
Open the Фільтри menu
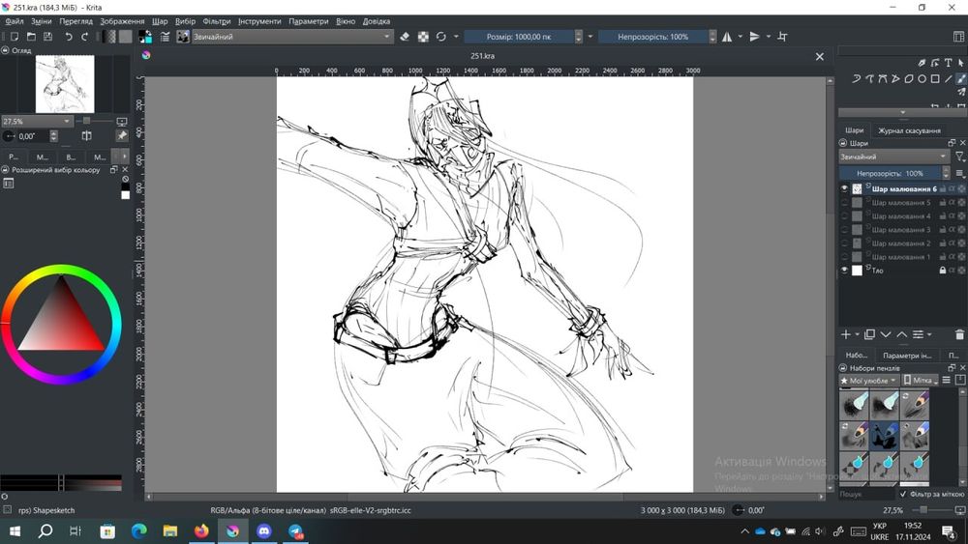[217, 21]
